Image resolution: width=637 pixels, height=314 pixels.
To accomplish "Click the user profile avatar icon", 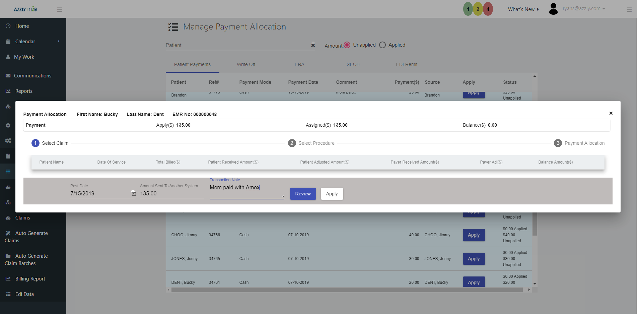I will (553, 9).
